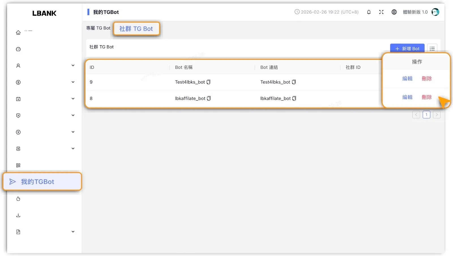Click 編輯 for bot ID 9
Screen dimensions: 453x256
407,79
